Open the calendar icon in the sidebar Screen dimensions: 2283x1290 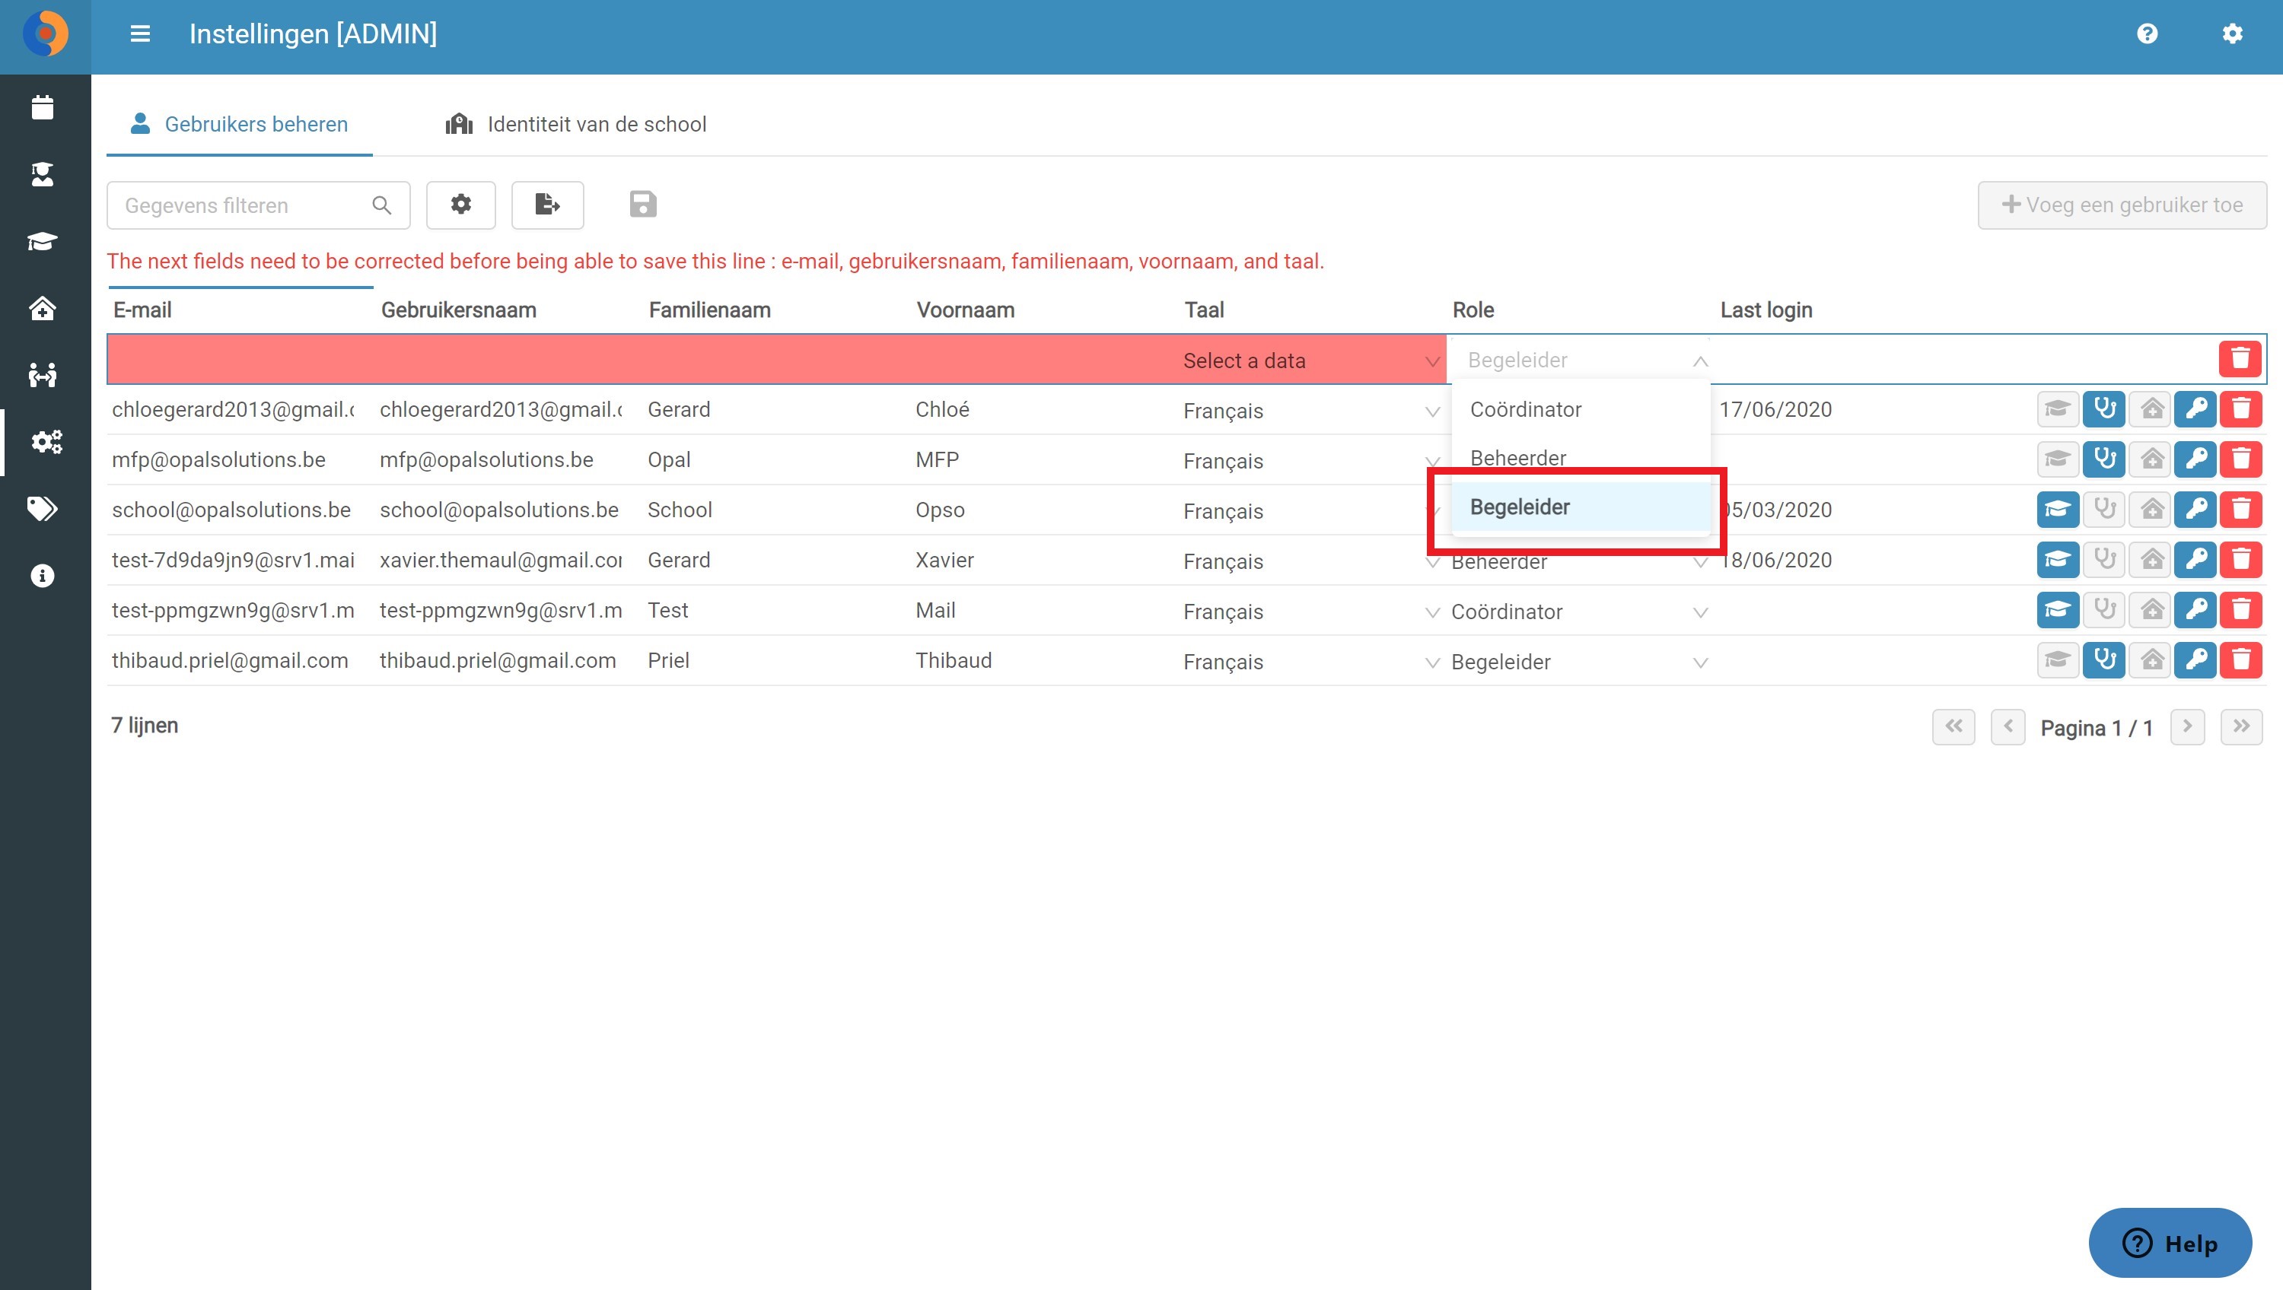(43, 107)
